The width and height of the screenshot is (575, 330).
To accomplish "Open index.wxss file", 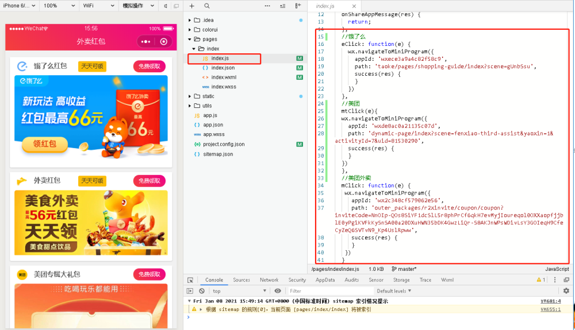I will (x=224, y=87).
